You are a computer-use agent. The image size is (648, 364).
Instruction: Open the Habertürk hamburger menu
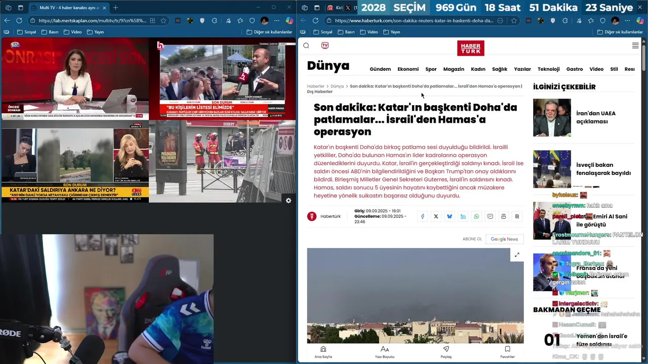(x=635, y=45)
